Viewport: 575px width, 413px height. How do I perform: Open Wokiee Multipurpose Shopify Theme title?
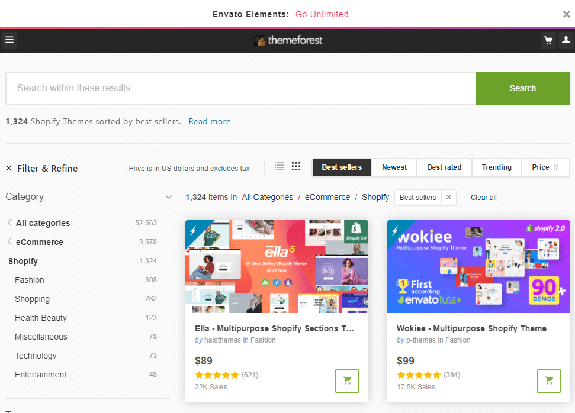[471, 328]
